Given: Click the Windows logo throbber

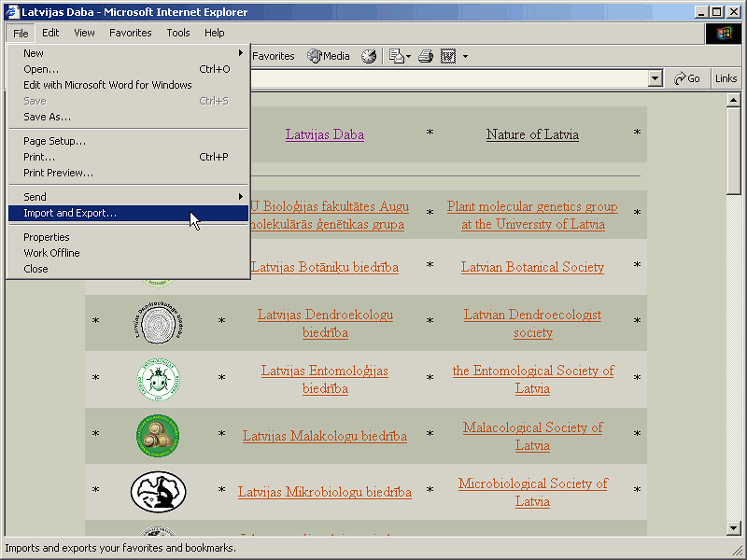Looking at the screenshot, I should 723,34.
